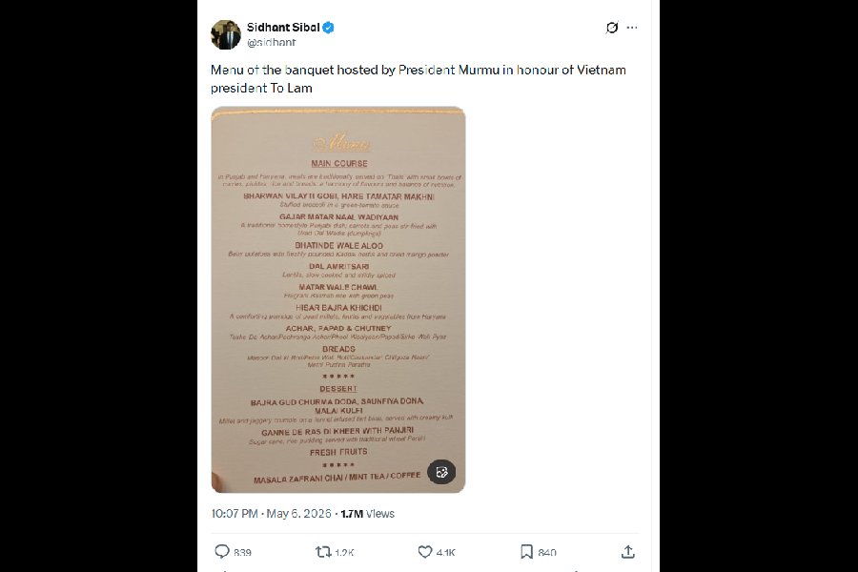Click the 10:07 PM May 6 timestamp

[x=272, y=514]
